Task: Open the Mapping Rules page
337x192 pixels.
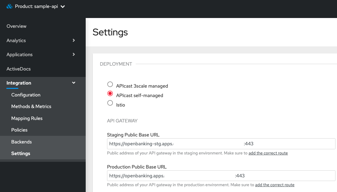Action: (27, 118)
